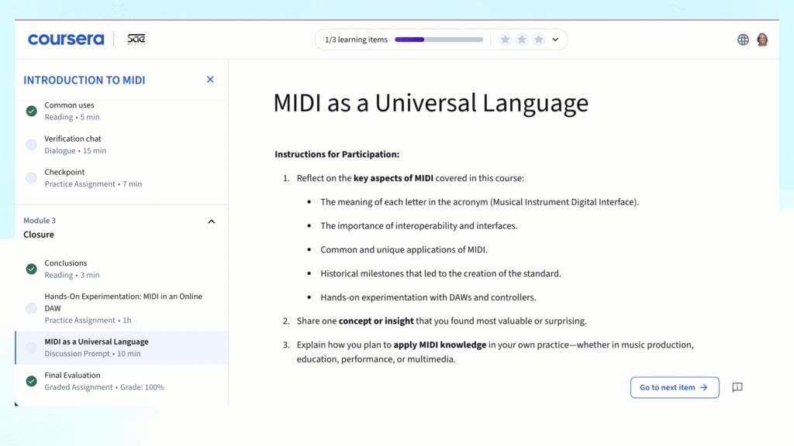Click the Verification chat status circle
The width and height of the screenshot is (794, 446).
coord(31,145)
